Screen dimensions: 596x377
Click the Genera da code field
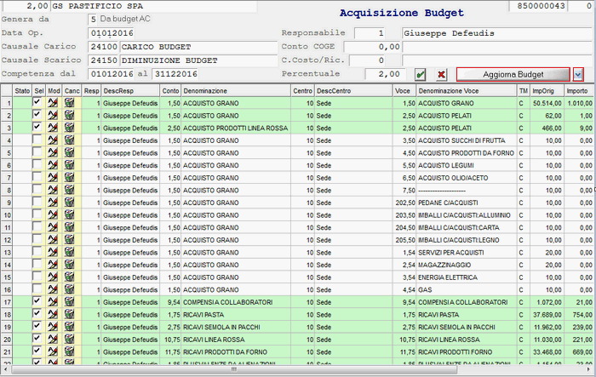click(x=93, y=19)
